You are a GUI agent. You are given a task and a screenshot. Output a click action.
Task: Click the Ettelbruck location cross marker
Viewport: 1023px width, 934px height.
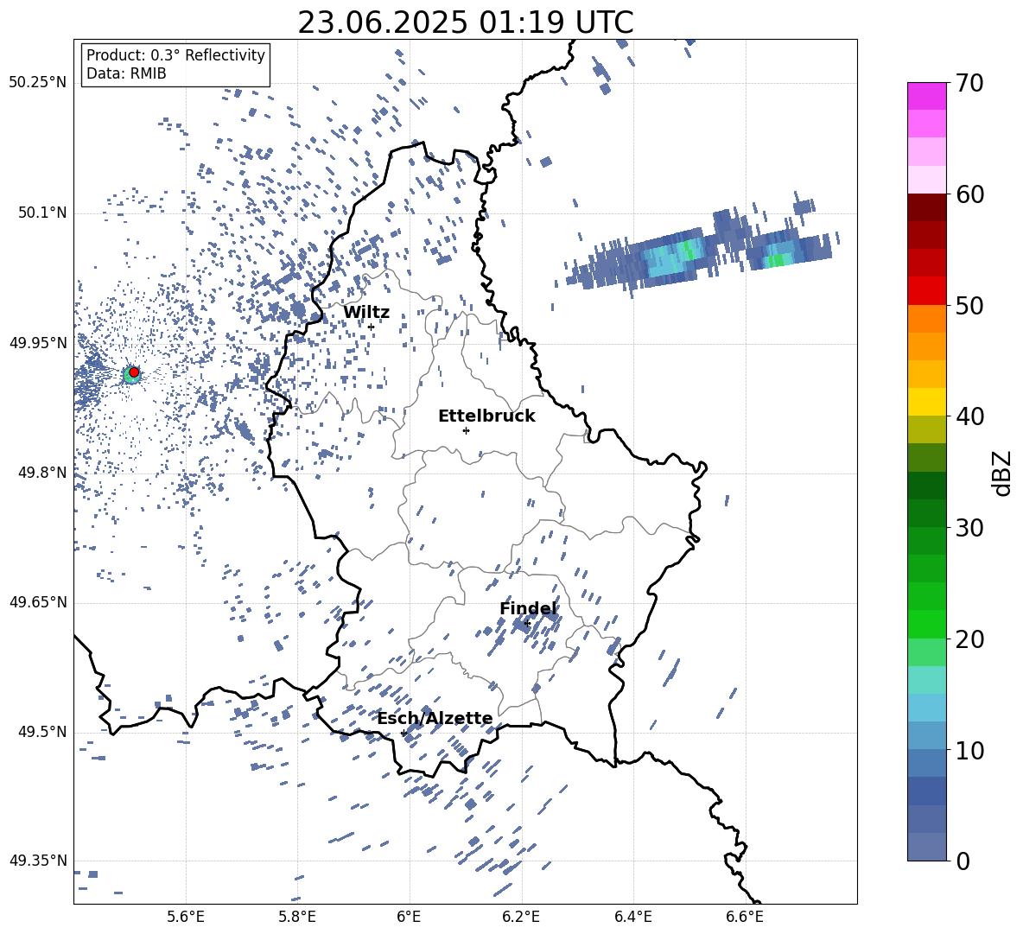coord(466,430)
